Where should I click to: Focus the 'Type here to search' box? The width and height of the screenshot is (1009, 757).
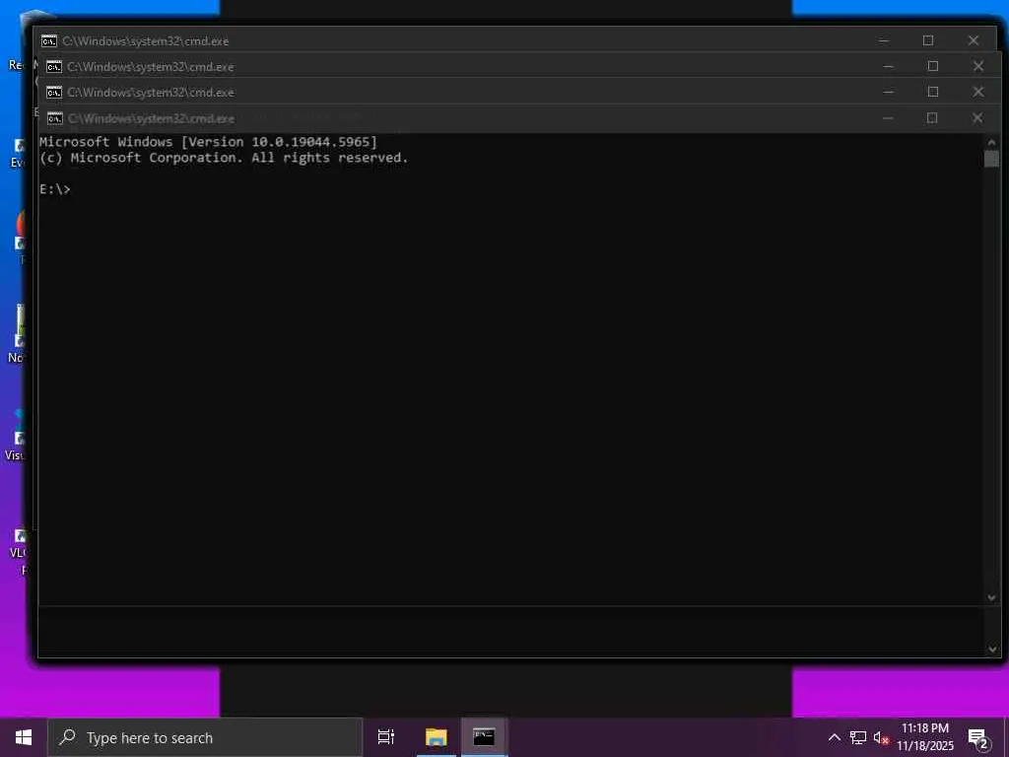(x=205, y=737)
